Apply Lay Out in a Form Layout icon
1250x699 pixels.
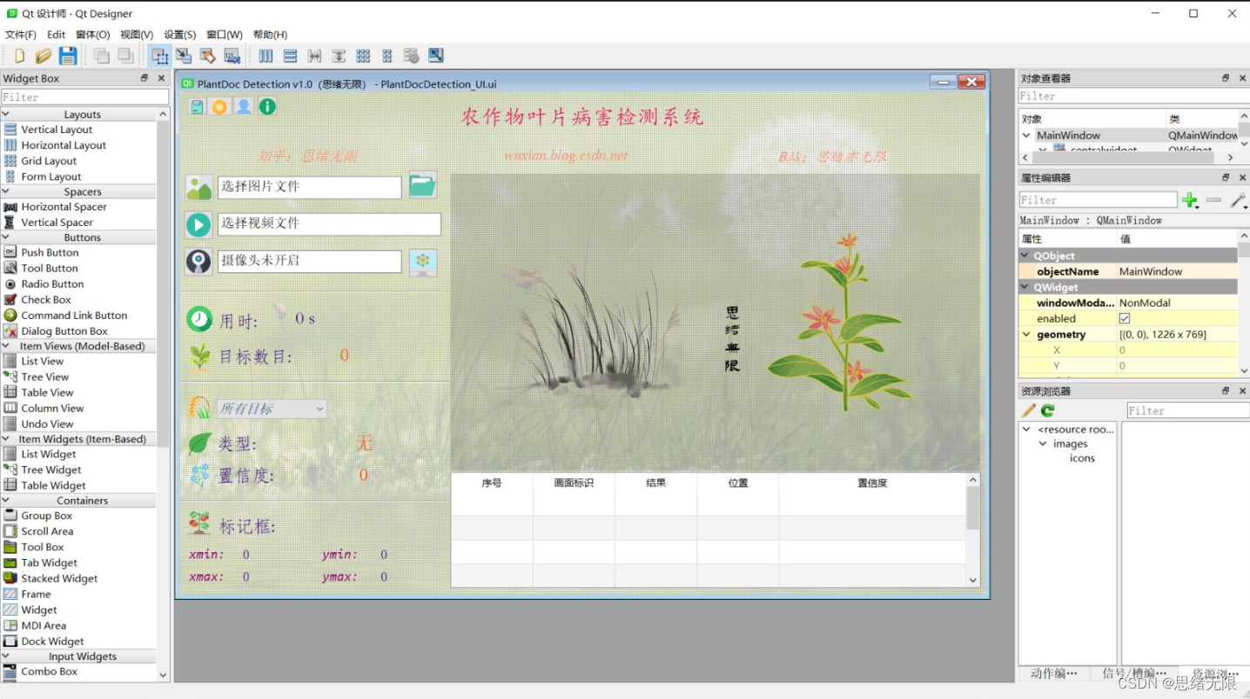point(387,56)
